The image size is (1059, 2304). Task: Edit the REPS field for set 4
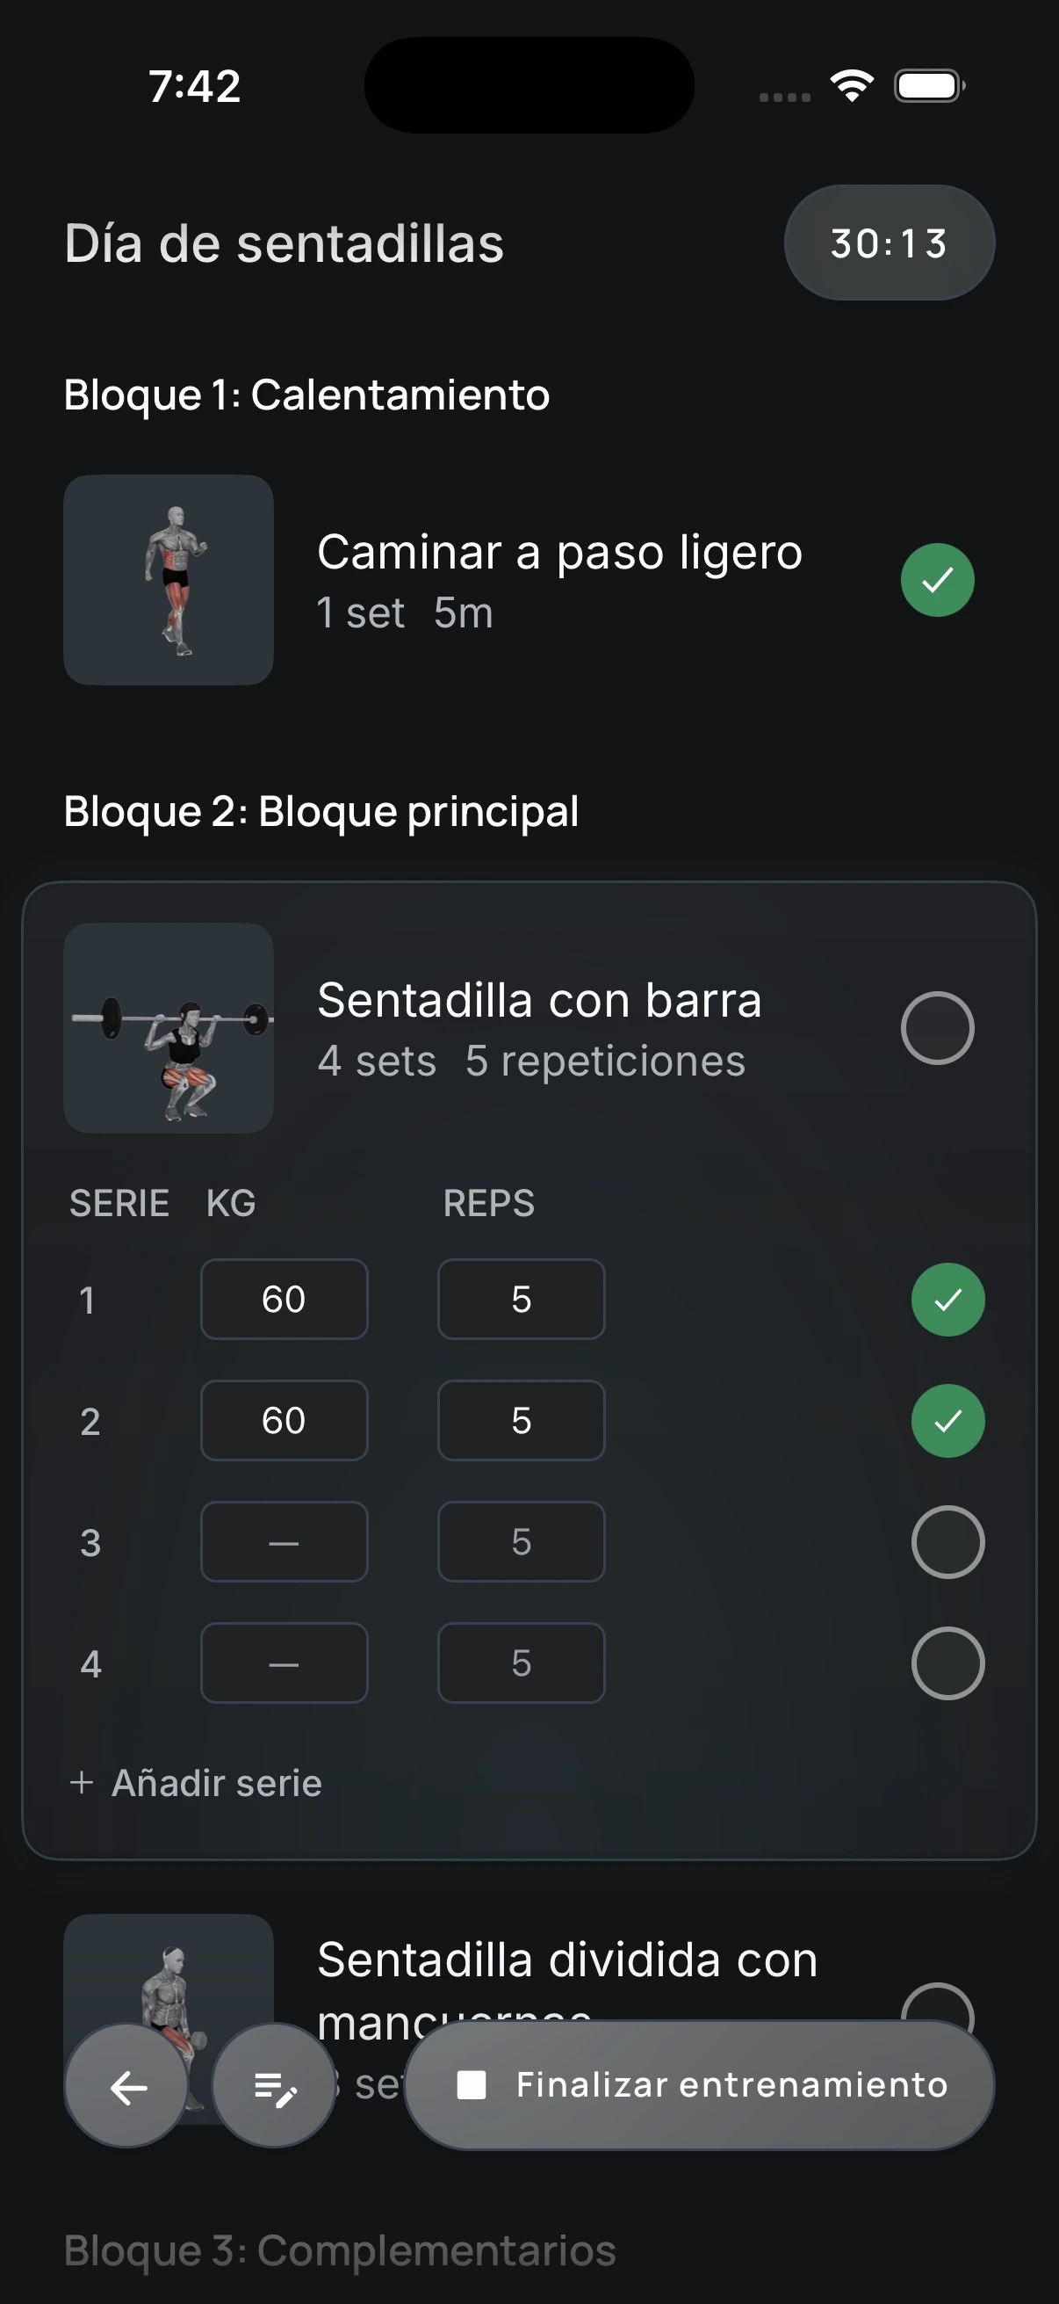[x=521, y=1663]
